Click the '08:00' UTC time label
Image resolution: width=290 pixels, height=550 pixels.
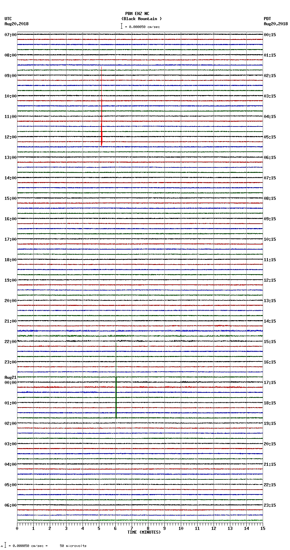click(x=11, y=55)
